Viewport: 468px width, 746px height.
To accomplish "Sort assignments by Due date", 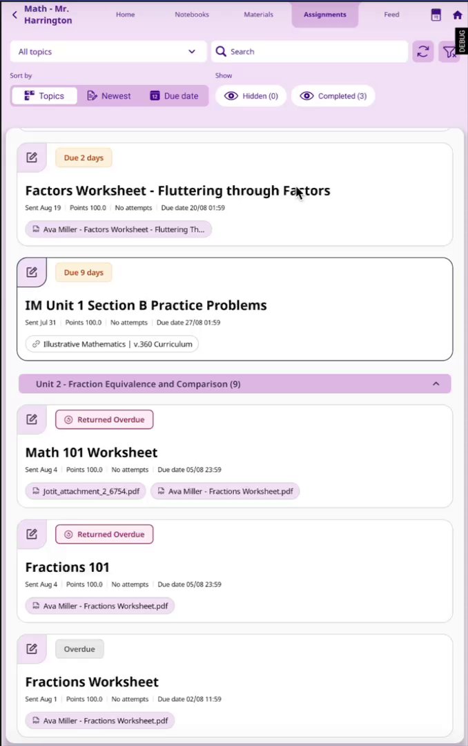I will 174,96.
